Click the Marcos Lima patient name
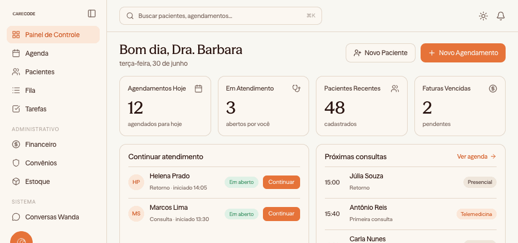518x243 pixels. click(x=168, y=208)
